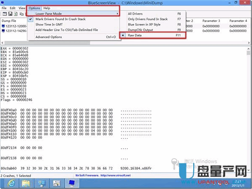Click the '9200.16384.x86fr' ASCII text
Screen dimensions: 252x189
pyautogui.click(x=136, y=168)
